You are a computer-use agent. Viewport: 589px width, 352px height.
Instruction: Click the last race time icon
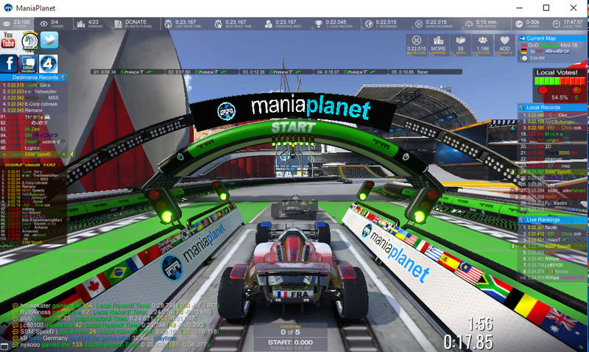pyautogui.click(x=169, y=24)
